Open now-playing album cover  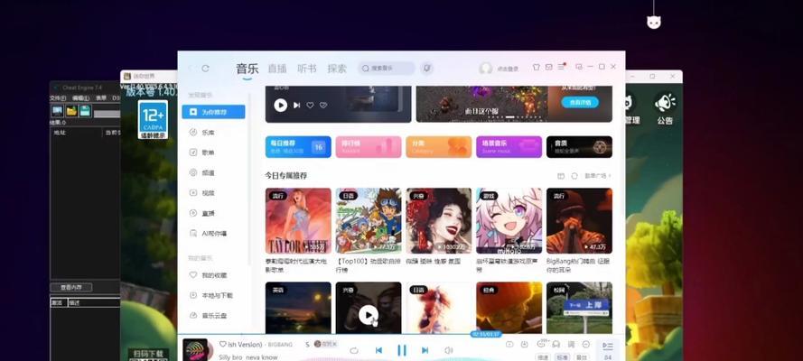pos(195,350)
